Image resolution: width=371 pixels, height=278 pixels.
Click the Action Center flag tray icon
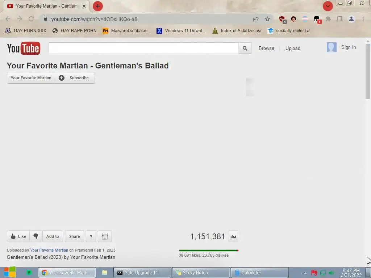(x=314, y=273)
